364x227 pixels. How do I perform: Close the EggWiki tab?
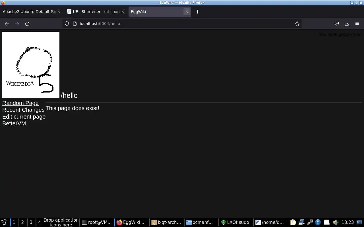click(x=187, y=12)
